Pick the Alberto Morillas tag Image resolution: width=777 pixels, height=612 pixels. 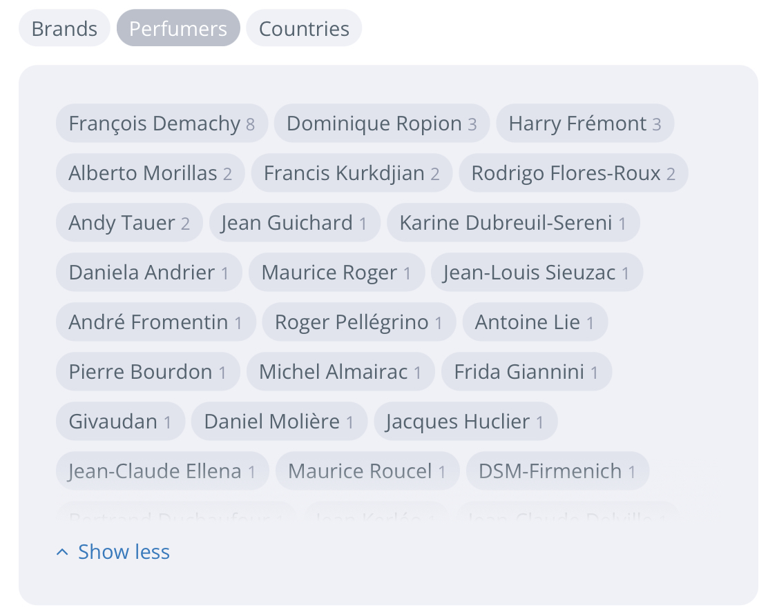pos(150,172)
